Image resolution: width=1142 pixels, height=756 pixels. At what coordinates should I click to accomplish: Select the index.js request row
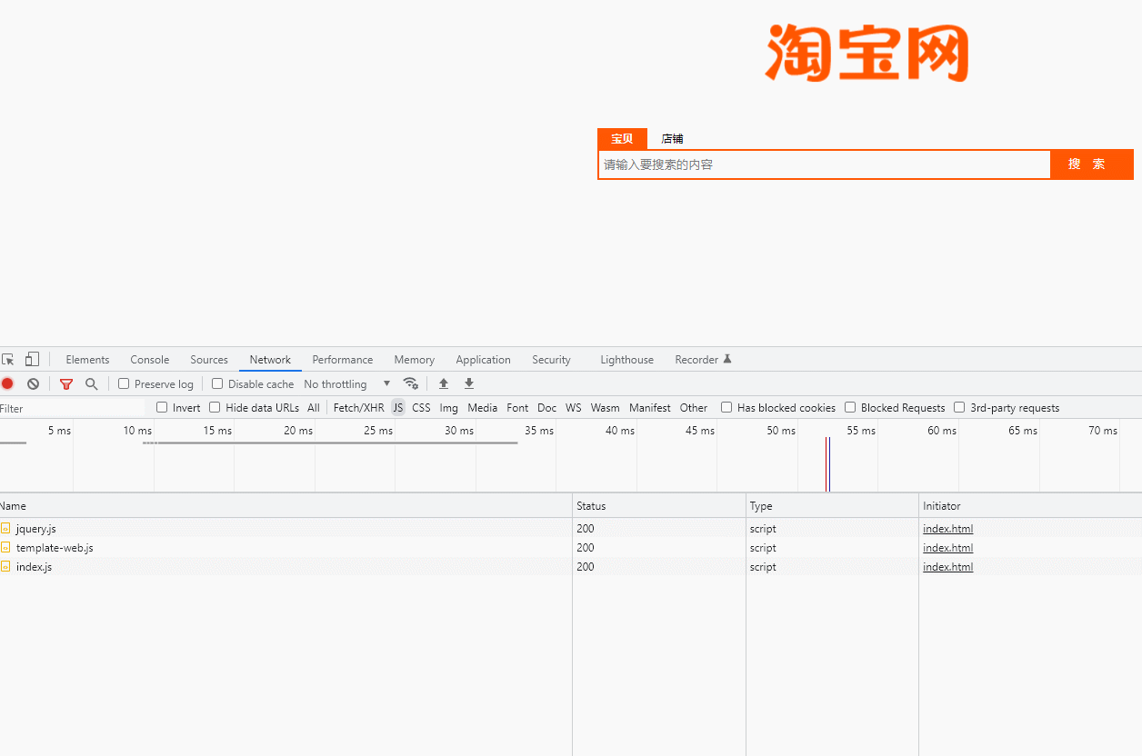[x=571, y=566]
